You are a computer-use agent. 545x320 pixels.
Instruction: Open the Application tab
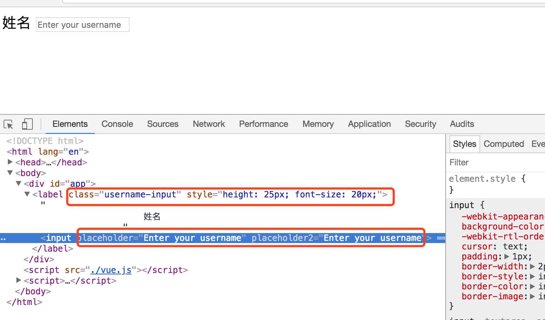(369, 124)
